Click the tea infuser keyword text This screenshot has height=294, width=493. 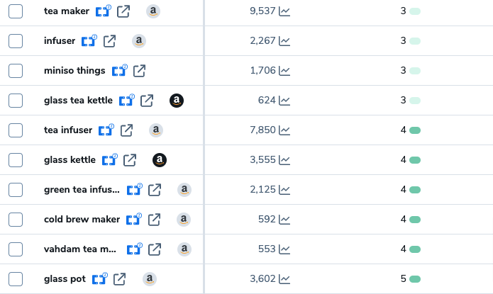(68, 130)
